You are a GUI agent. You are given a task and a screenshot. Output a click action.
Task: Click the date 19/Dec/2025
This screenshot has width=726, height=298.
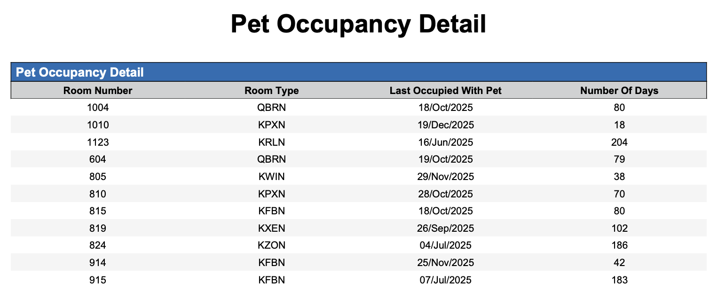pos(445,125)
